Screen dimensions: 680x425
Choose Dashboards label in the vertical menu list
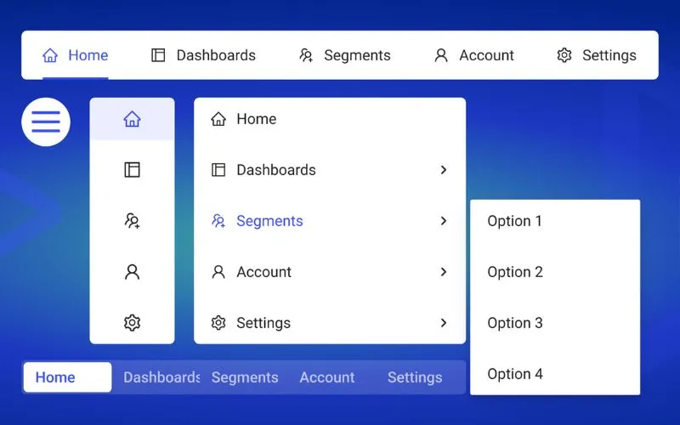point(276,169)
